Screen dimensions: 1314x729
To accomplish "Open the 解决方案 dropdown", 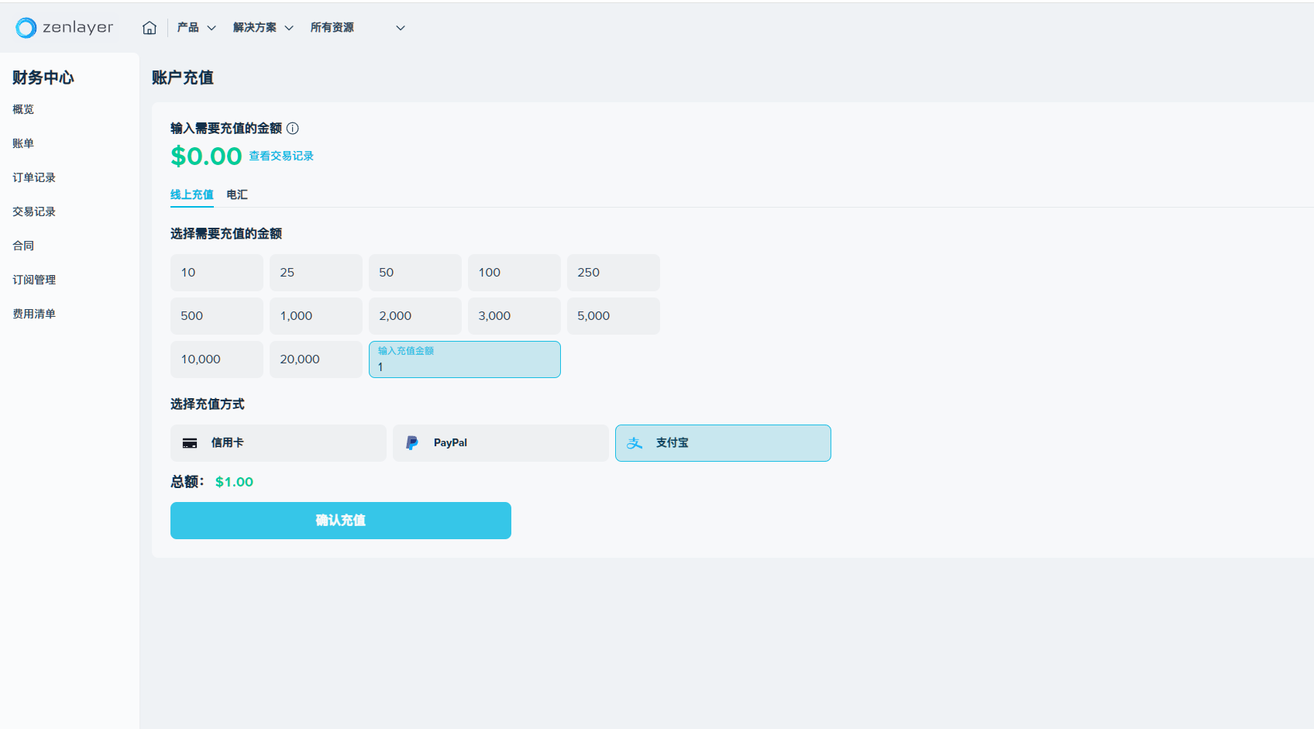I will click(x=263, y=28).
